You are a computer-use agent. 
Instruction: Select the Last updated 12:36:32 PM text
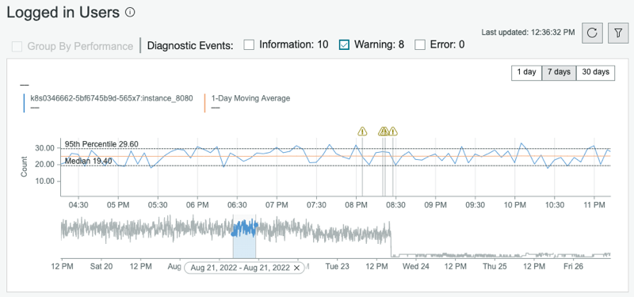pyautogui.click(x=528, y=32)
